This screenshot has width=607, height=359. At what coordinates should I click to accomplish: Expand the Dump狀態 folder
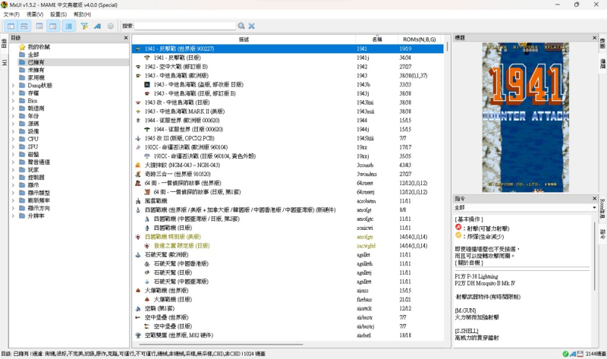[x=13, y=85]
